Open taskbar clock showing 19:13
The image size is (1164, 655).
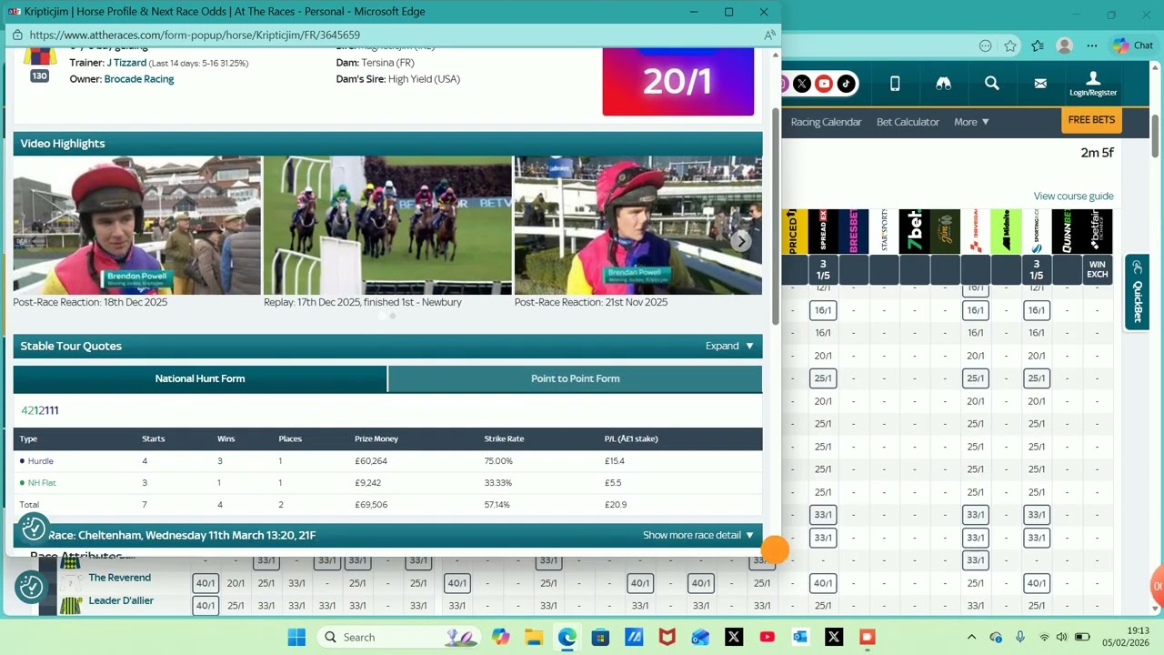click(x=1125, y=637)
